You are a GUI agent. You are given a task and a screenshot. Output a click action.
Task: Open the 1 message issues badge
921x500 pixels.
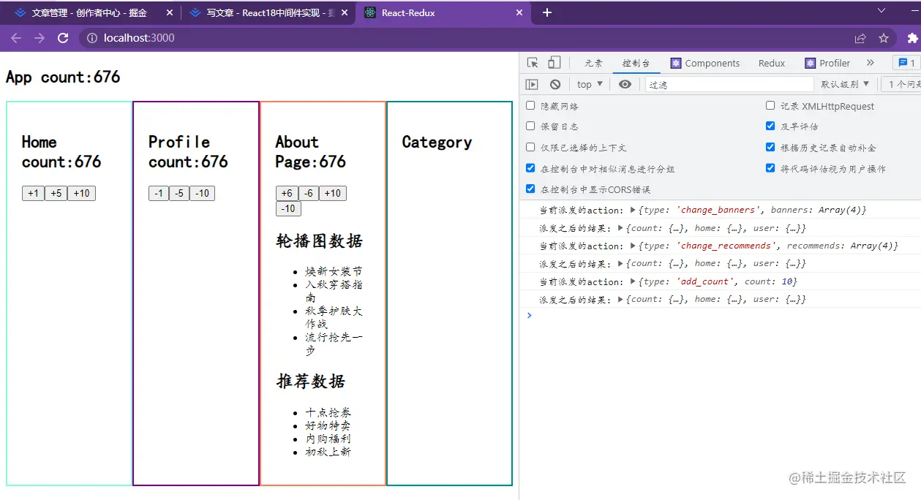coord(906,63)
